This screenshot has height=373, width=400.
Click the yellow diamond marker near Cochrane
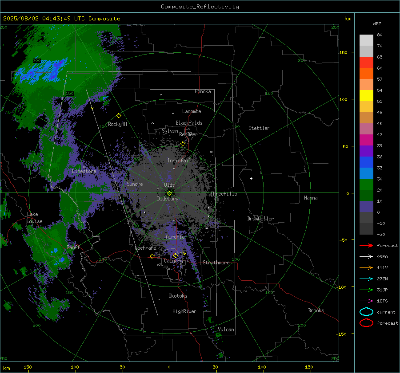coord(152,256)
